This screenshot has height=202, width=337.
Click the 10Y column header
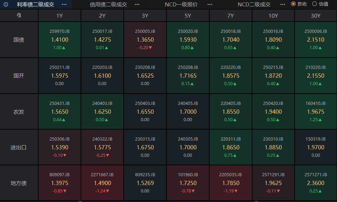point(273,16)
